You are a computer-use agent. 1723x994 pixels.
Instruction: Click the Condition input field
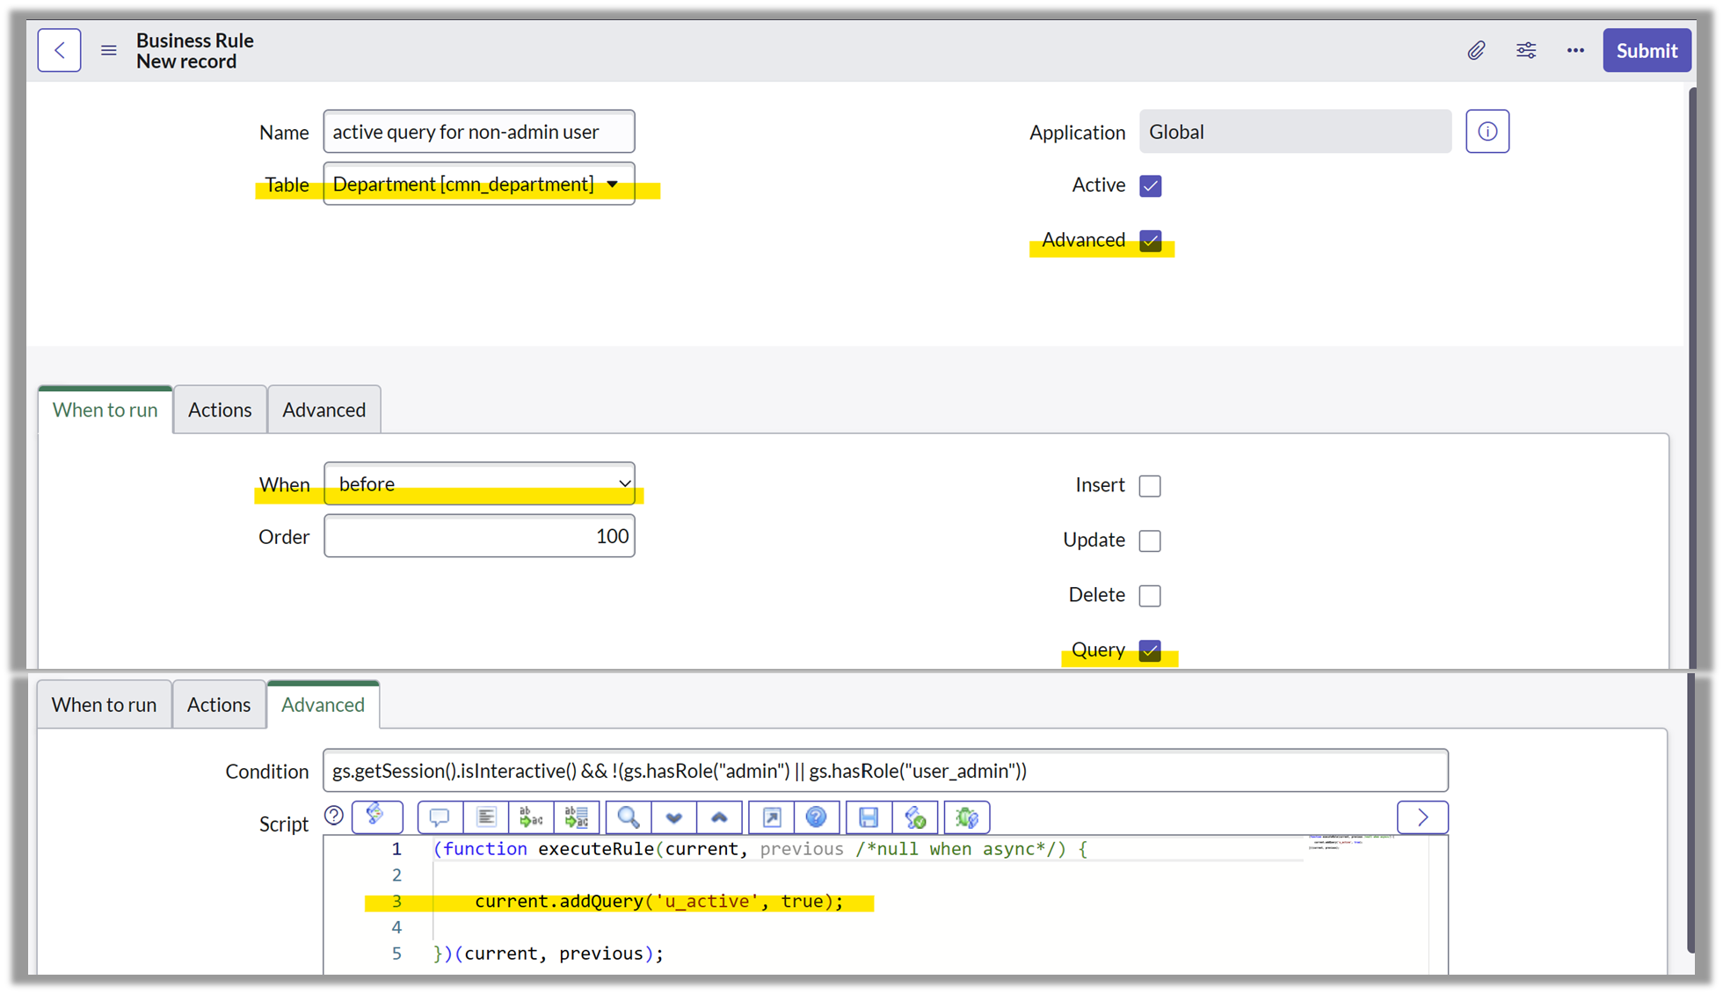pyautogui.click(x=885, y=771)
